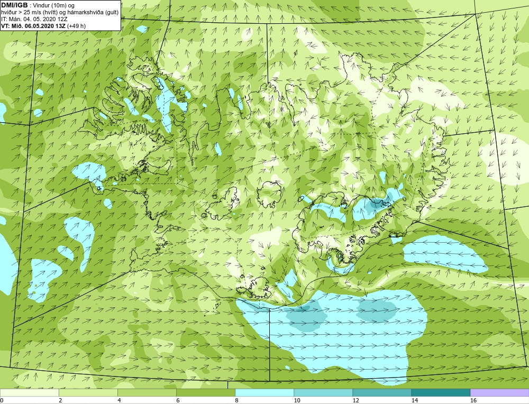Click the 14–16 m/s dark teal swatch

click(441, 392)
